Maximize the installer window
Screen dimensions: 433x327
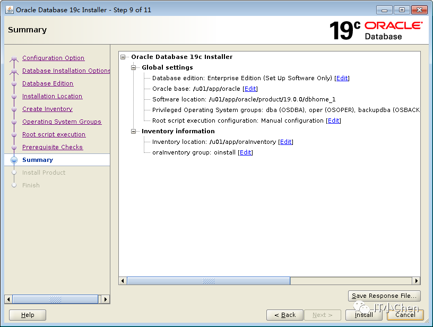pos(402,10)
